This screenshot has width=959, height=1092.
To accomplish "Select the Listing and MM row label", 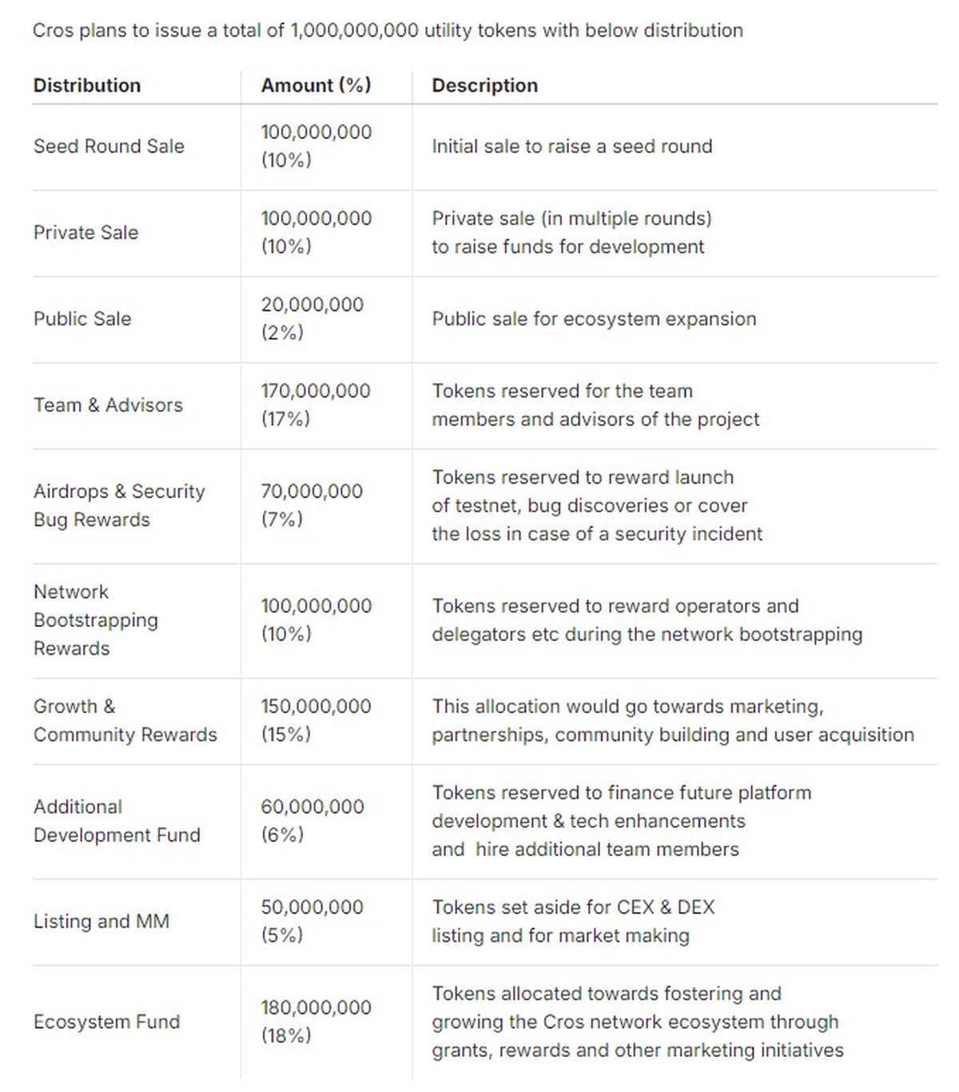I will coord(101,922).
